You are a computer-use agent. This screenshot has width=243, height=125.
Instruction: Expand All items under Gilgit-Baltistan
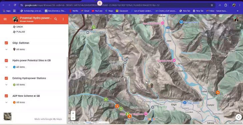point(6,50)
